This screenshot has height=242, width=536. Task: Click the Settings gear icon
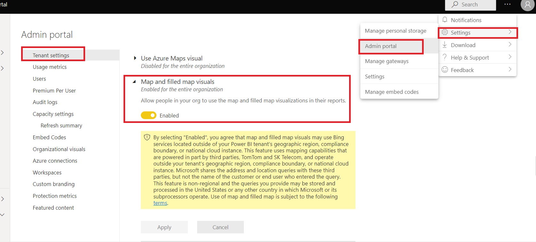pyautogui.click(x=445, y=32)
